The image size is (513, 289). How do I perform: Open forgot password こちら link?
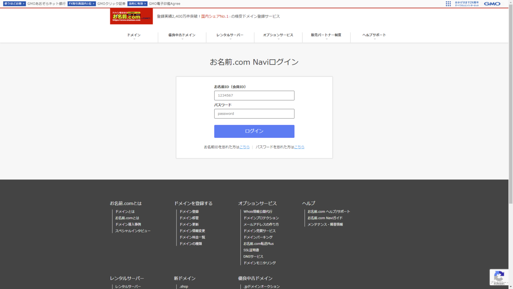pyautogui.click(x=299, y=147)
